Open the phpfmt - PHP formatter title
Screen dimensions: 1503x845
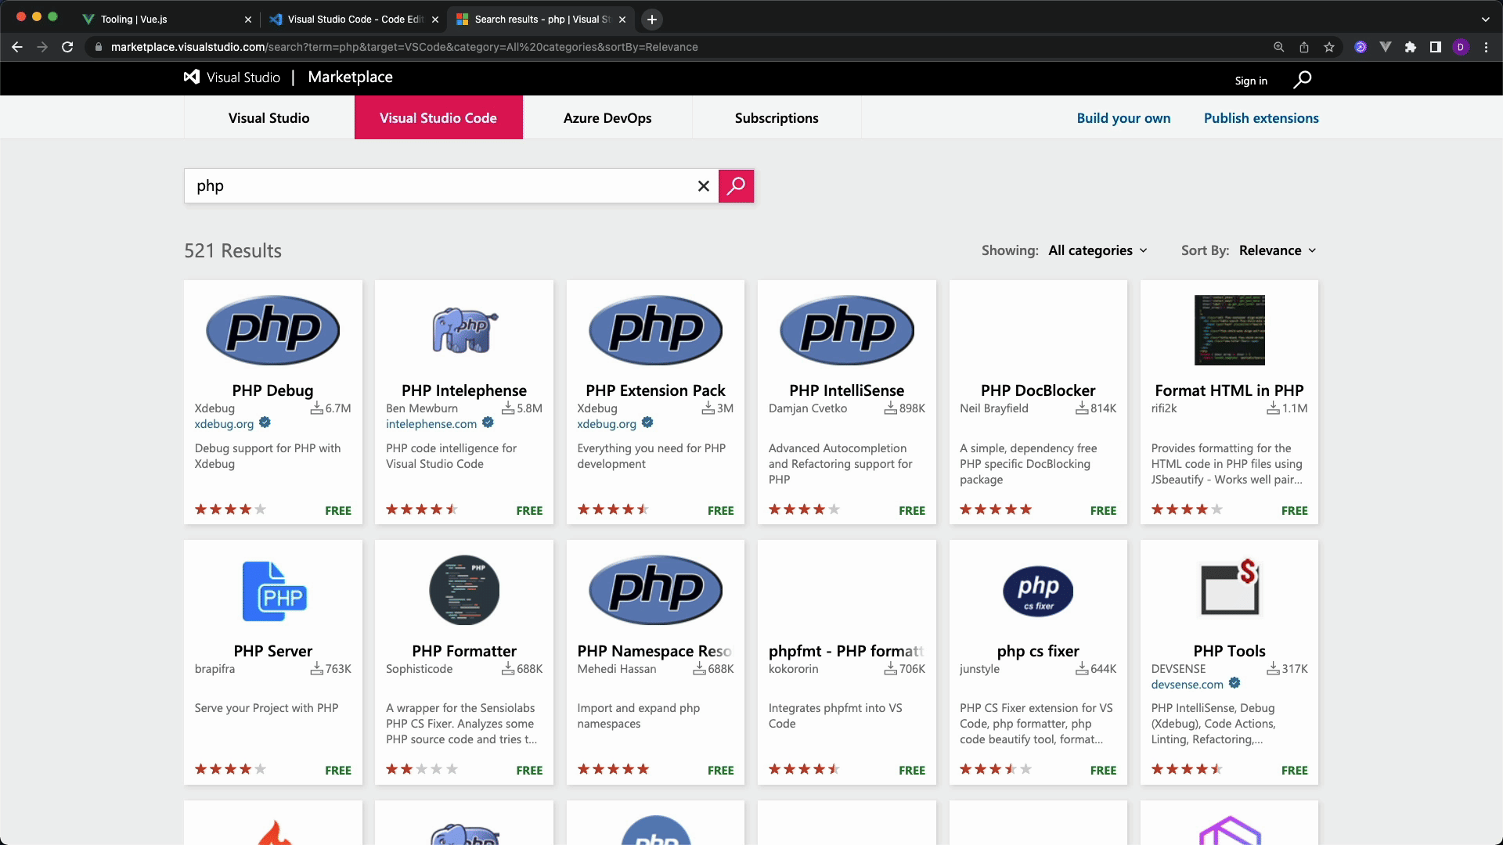(x=846, y=651)
